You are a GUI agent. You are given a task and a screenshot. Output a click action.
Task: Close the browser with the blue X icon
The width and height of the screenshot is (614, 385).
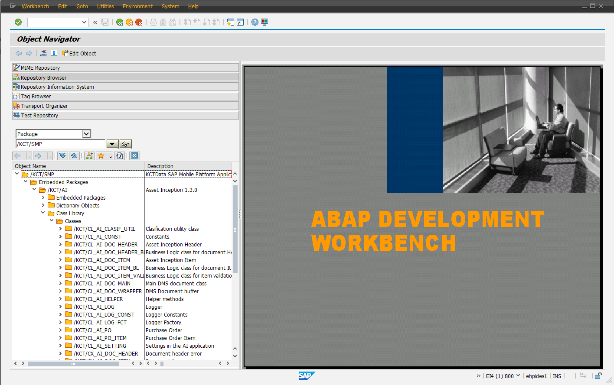tap(134, 156)
